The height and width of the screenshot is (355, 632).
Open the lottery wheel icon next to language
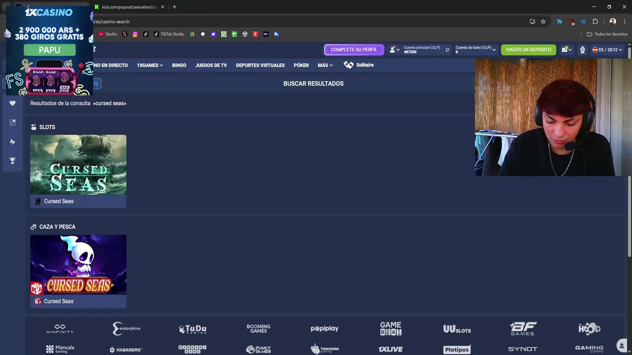[x=583, y=50]
